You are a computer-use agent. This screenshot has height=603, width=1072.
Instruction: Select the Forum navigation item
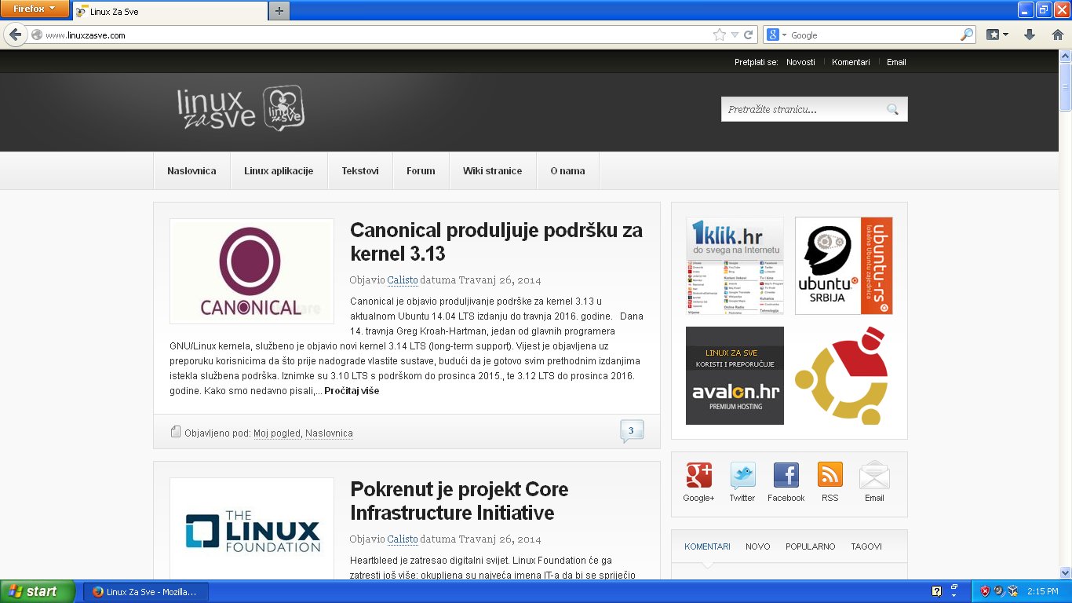[421, 170]
